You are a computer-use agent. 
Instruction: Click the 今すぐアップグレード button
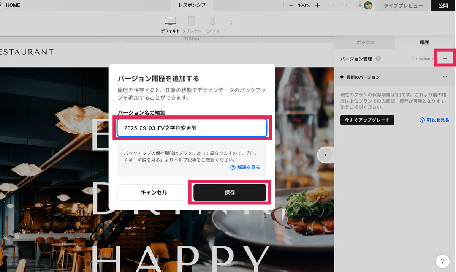point(367,120)
